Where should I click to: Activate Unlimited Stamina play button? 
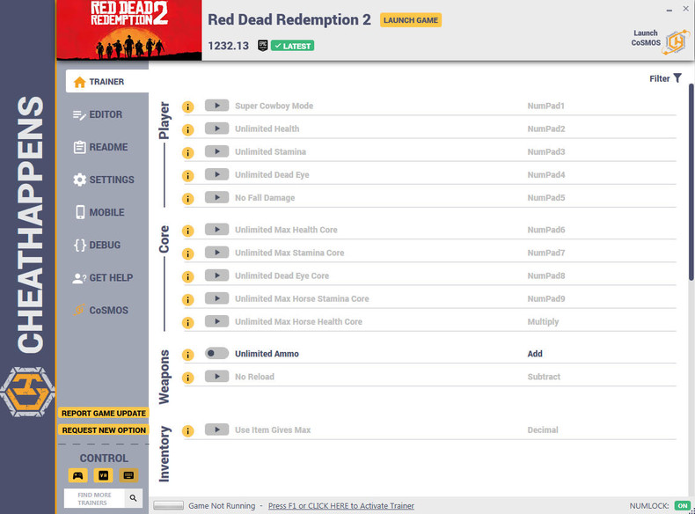coord(216,151)
